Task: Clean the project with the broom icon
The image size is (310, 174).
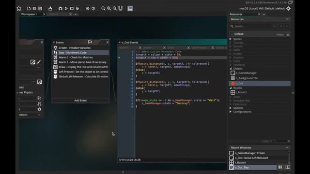Action: click(77, 9)
